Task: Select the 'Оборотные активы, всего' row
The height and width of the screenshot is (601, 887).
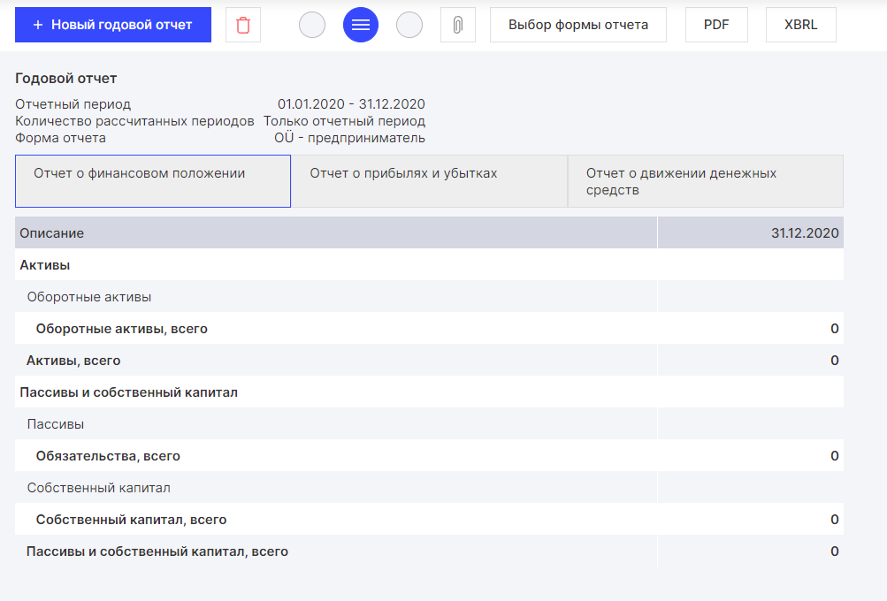Action: point(430,329)
